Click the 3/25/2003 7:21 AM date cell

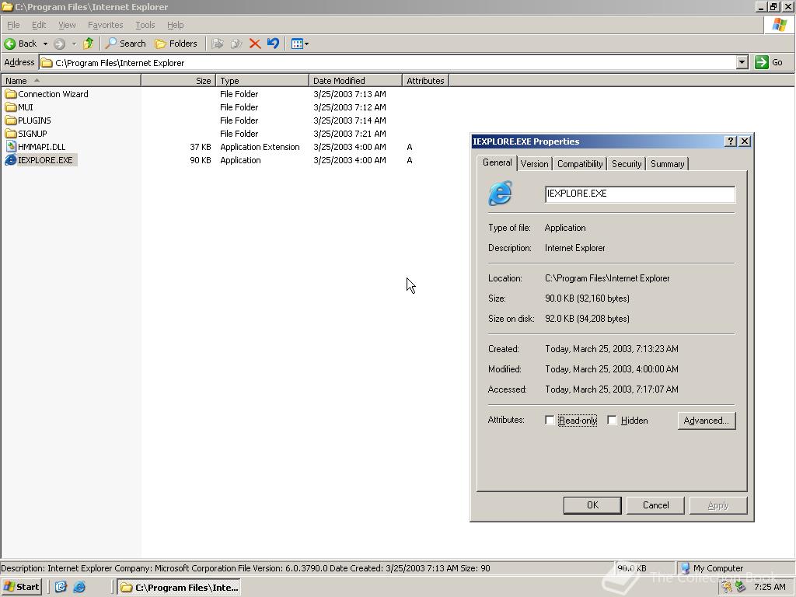click(349, 134)
